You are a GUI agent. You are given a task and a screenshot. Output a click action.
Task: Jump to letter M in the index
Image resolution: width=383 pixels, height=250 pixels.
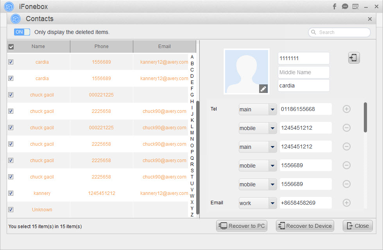pos(192,133)
